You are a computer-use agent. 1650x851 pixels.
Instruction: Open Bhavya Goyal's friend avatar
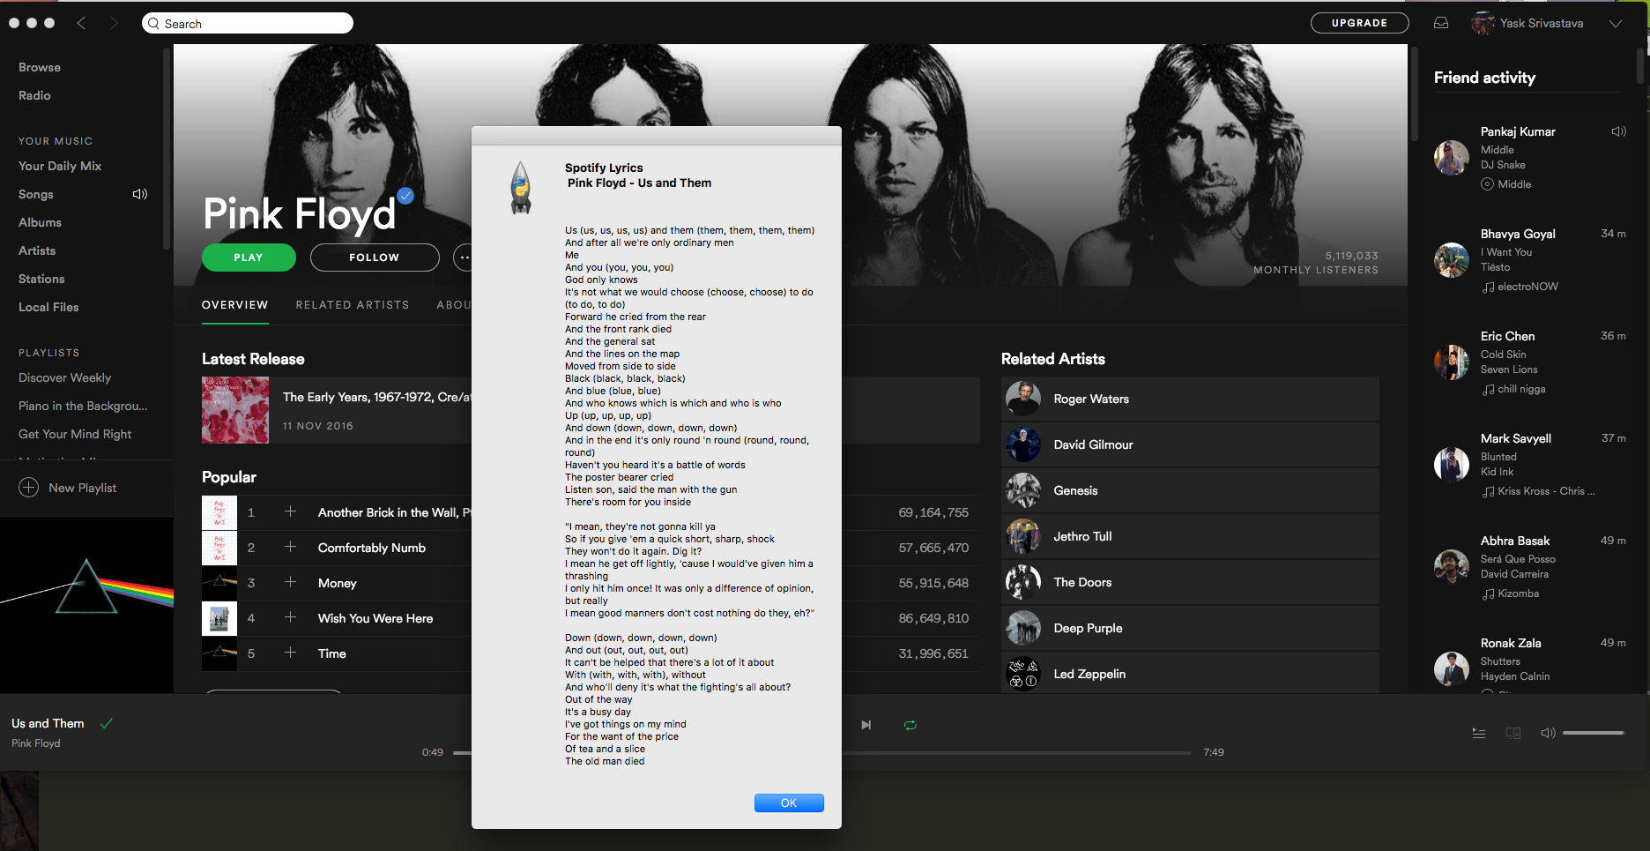pos(1452,260)
